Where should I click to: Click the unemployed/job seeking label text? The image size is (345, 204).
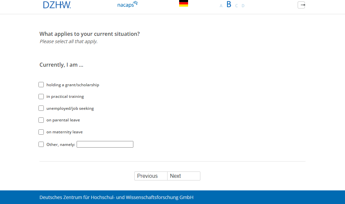coord(70,108)
